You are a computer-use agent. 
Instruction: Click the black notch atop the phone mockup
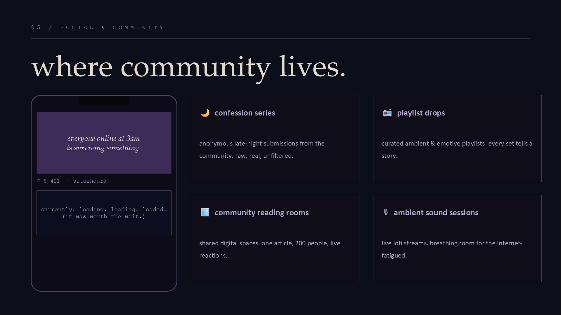(x=104, y=101)
